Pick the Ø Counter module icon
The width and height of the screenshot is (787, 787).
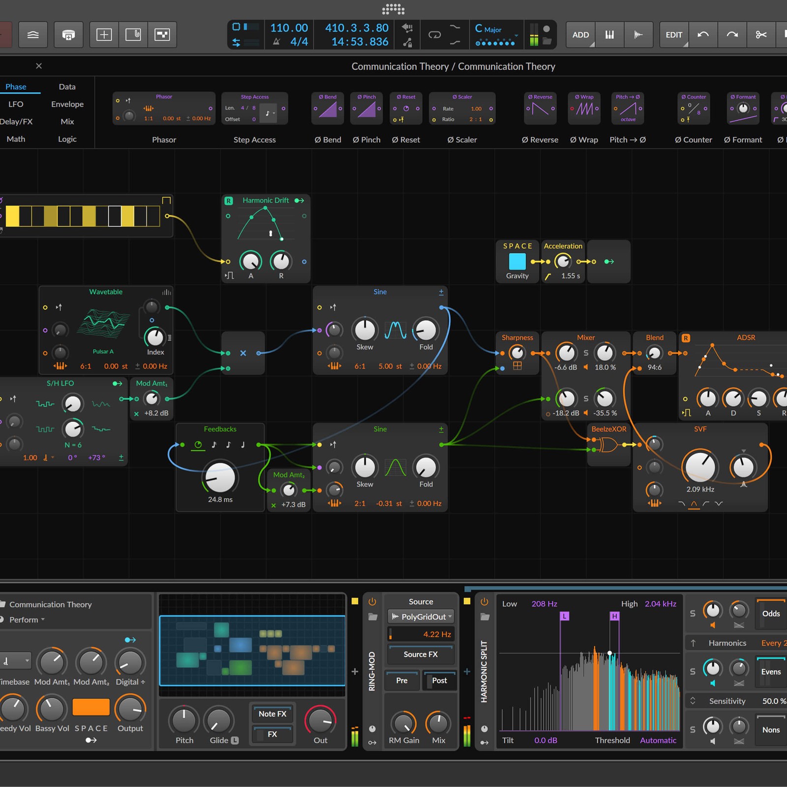pyautogui.click(x=694, y=108)
